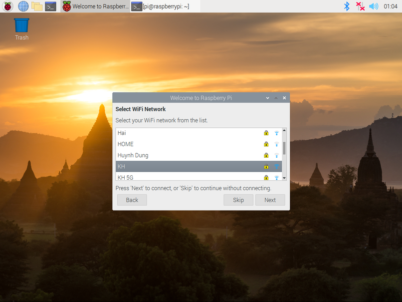
Task: Open the volume speaker icon
Action: (374, 6)
